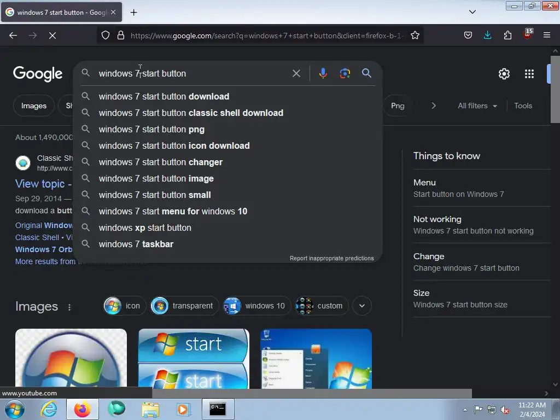Screen dimensions: 560x420
Task: Select suggestion 'classic shell download'
Action: [x=228, y=113]
